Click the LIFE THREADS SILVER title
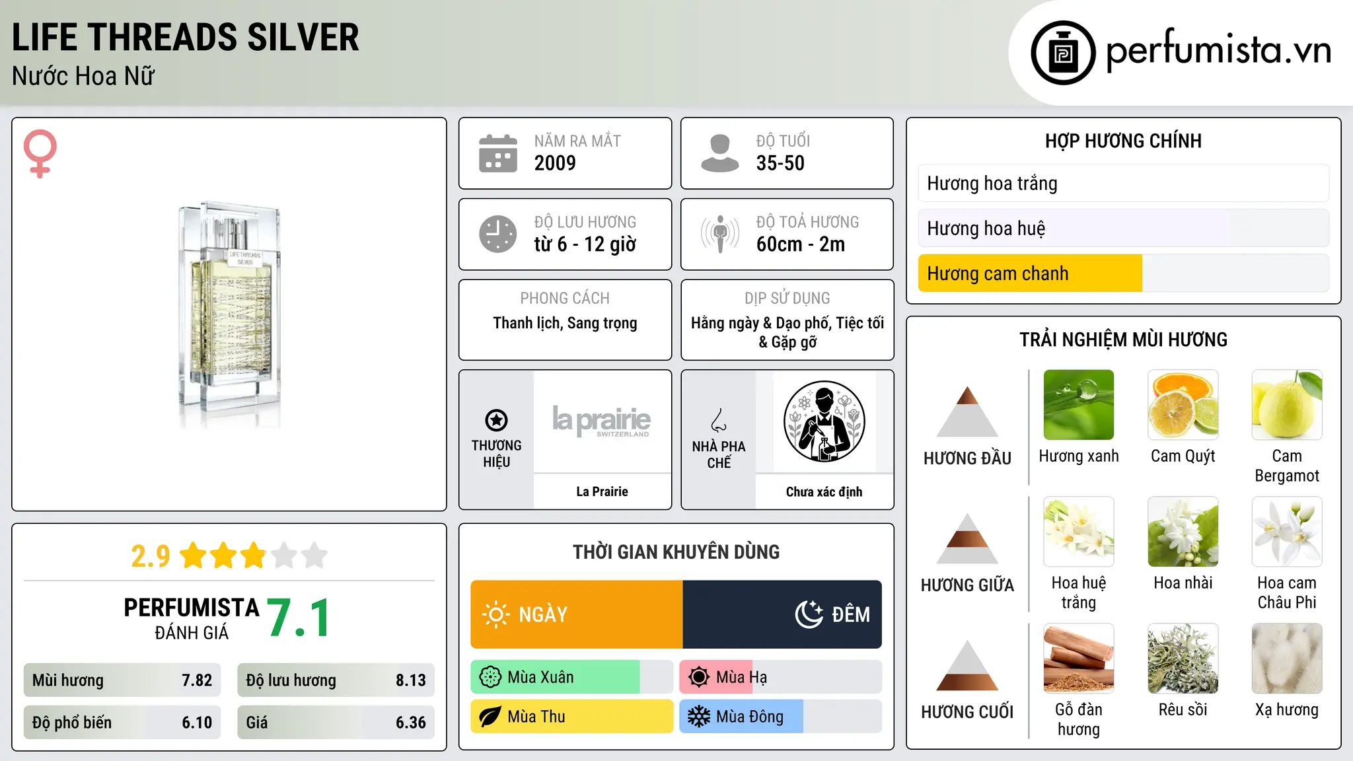The height and width of the screenshot is (761, 1353). [x=186, y=37]
